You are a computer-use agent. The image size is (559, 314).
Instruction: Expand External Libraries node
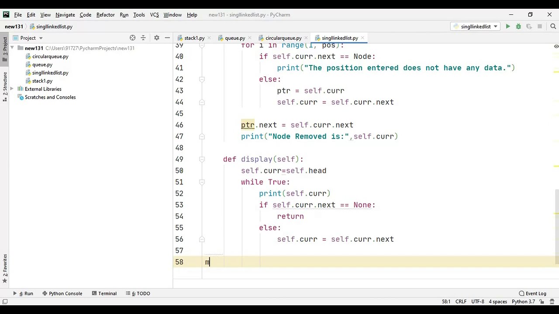click(x=12, y=89)
